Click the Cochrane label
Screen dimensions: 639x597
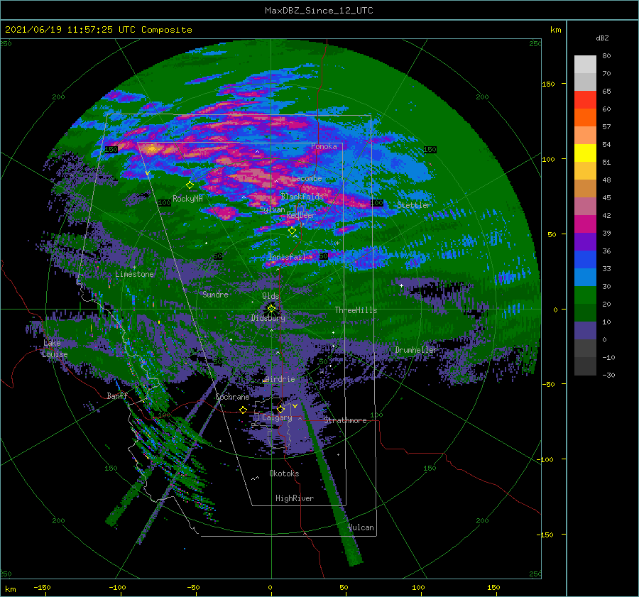[x=232, y=397]
